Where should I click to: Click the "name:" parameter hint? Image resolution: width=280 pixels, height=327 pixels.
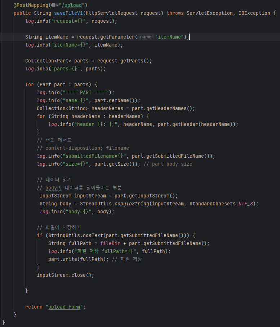(146, 37)
